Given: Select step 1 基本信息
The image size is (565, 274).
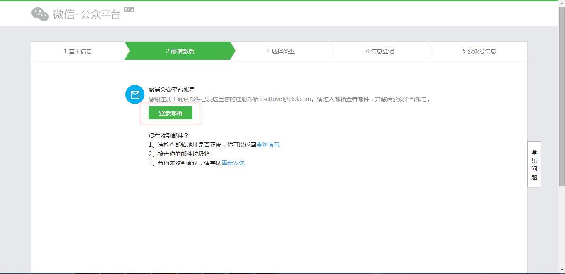Looking at the screenshot, I should [x=78, y=51].
